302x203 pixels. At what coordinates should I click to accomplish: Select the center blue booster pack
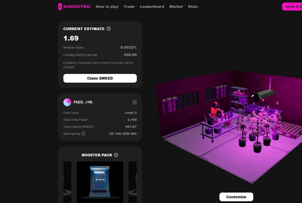tap(100, 182)
